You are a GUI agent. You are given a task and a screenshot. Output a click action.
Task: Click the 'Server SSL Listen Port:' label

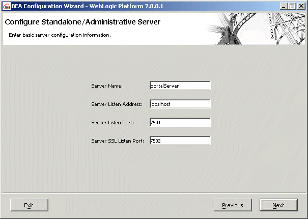tap(118, 141)
